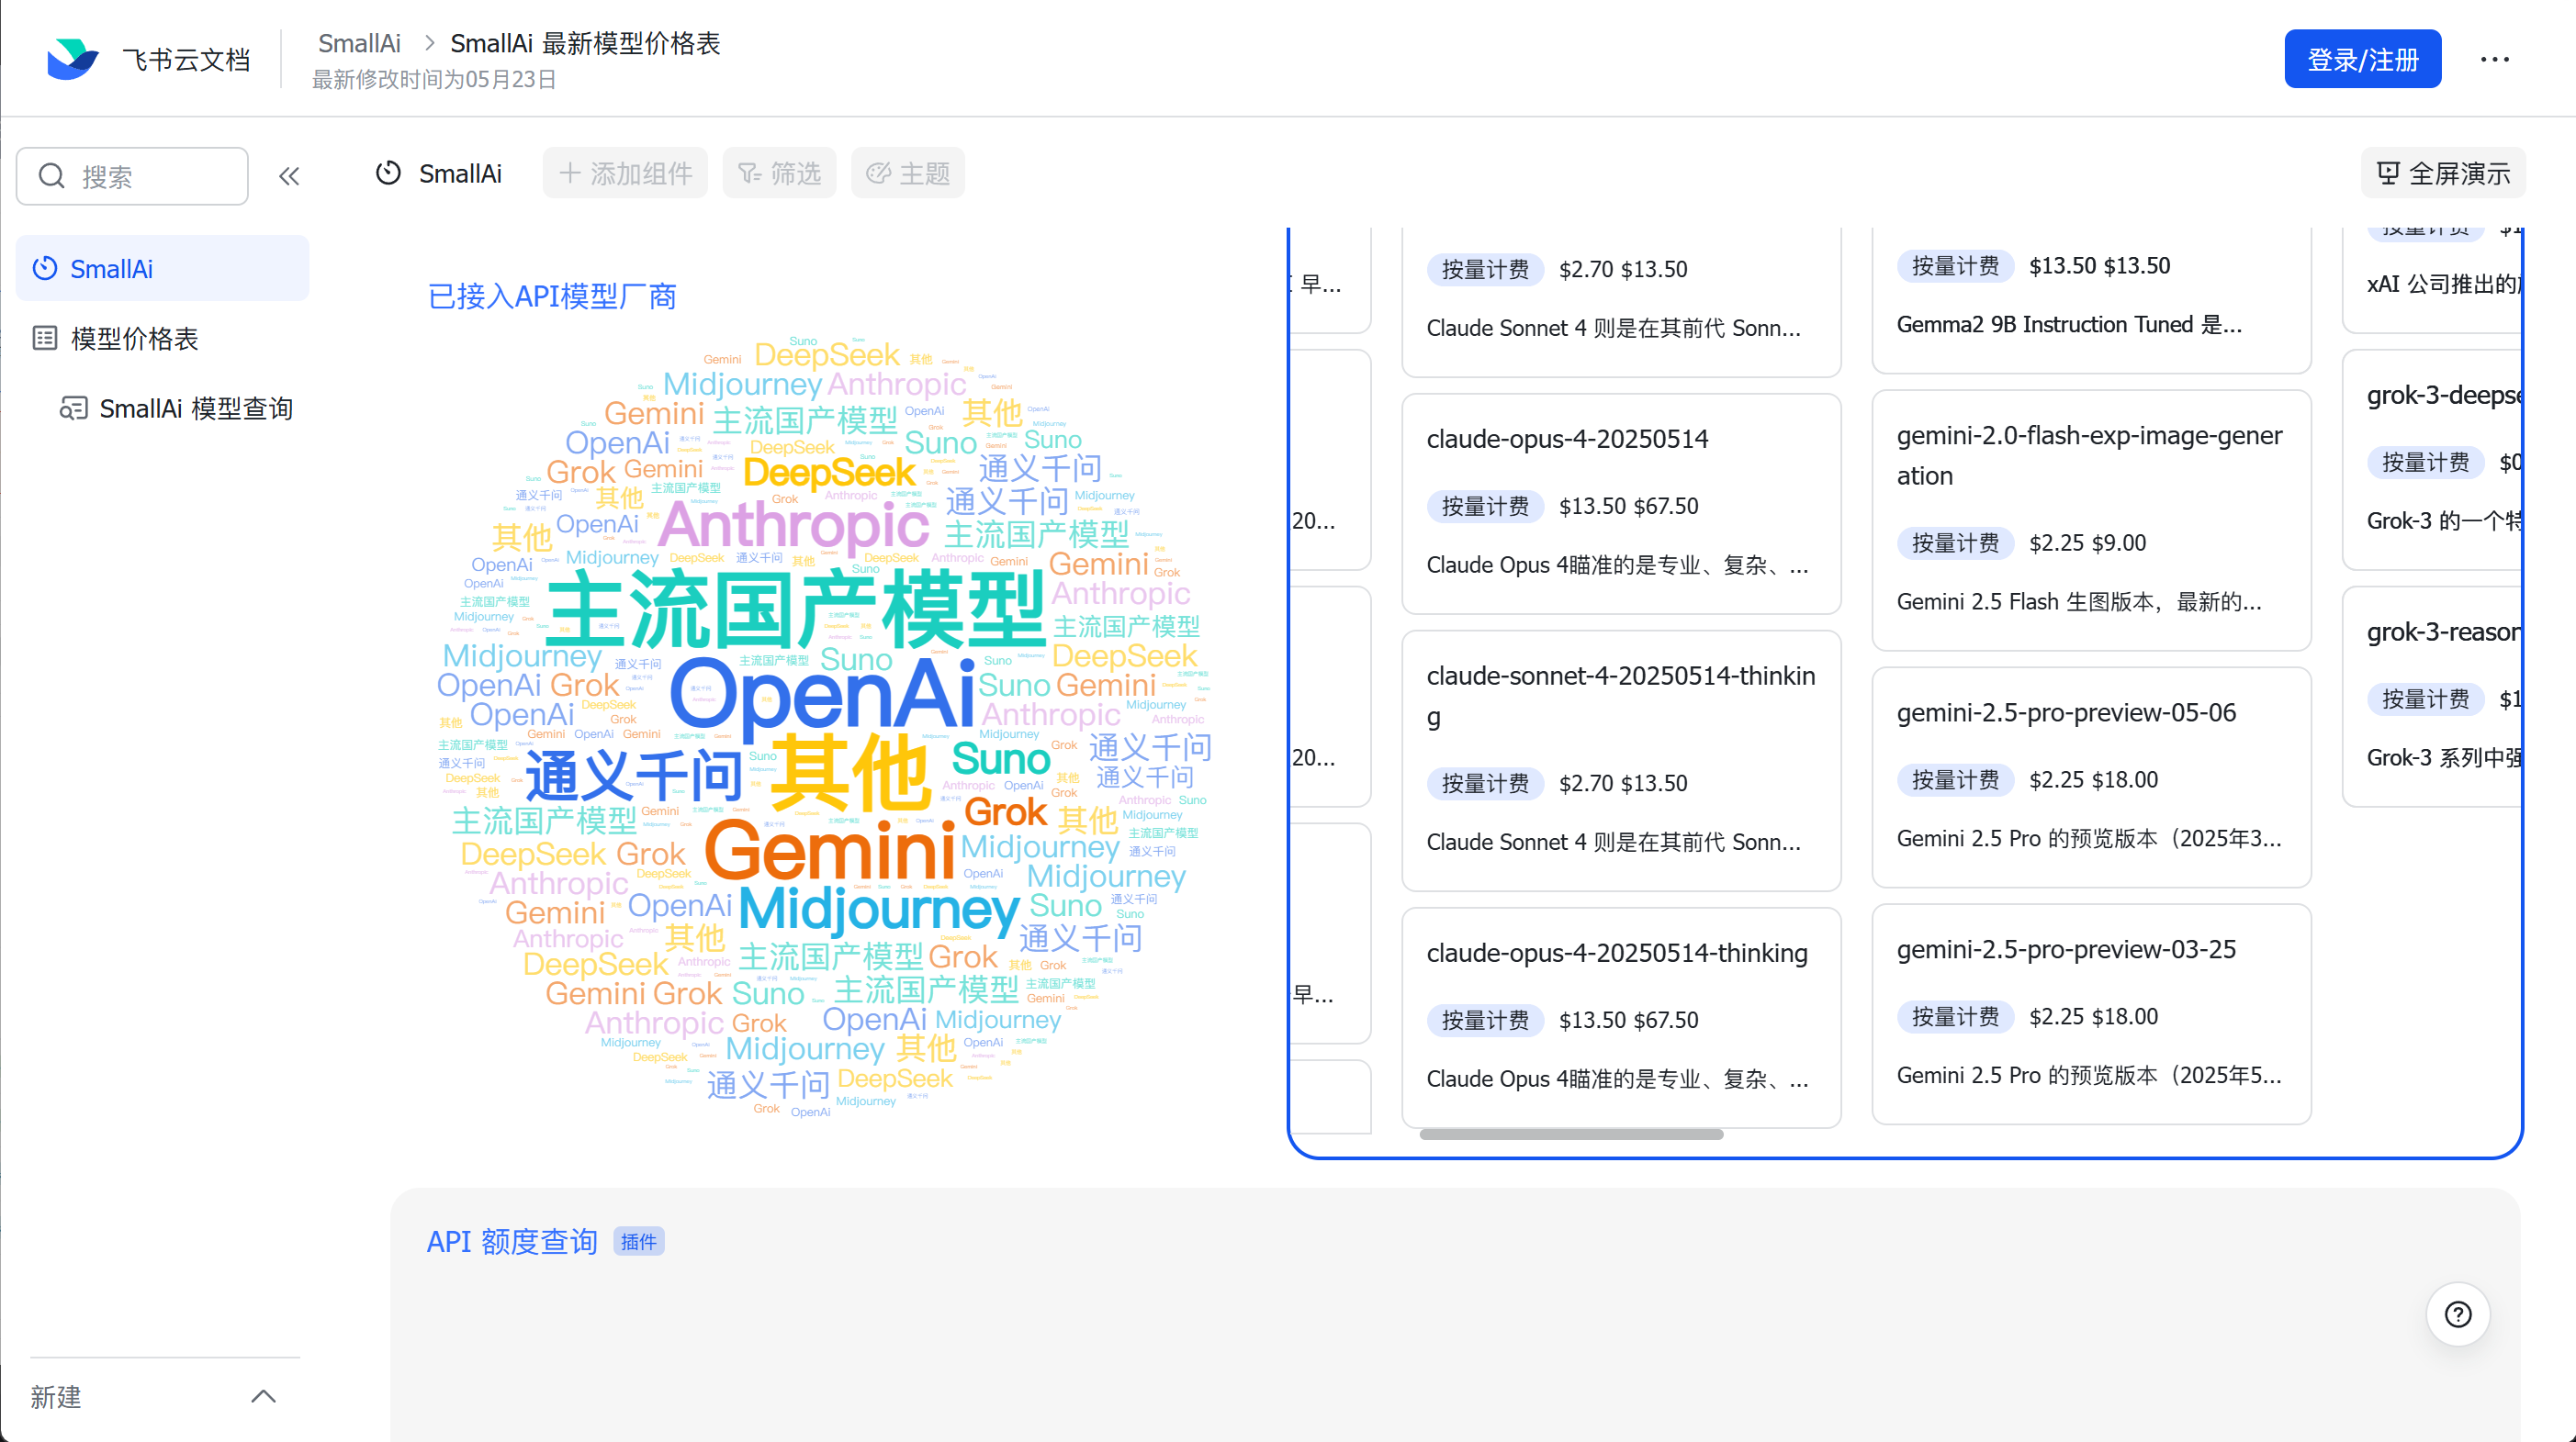The image size is (2576, 1442).
Task: Click the 登录/注册 button
Action: coord(2362,59)
